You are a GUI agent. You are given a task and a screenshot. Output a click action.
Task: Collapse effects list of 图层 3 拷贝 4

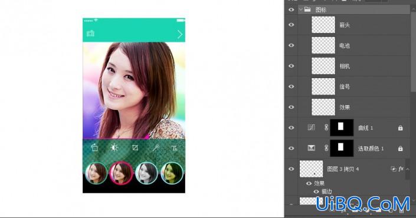(407, 169)
